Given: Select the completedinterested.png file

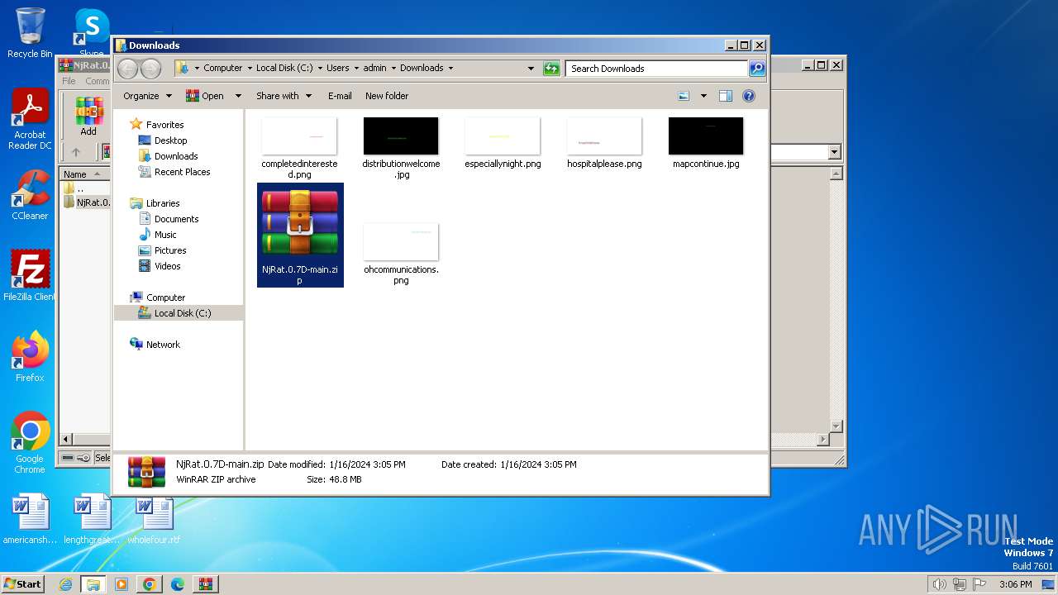Looking at the screenshot, I should [x=299, y=148].
